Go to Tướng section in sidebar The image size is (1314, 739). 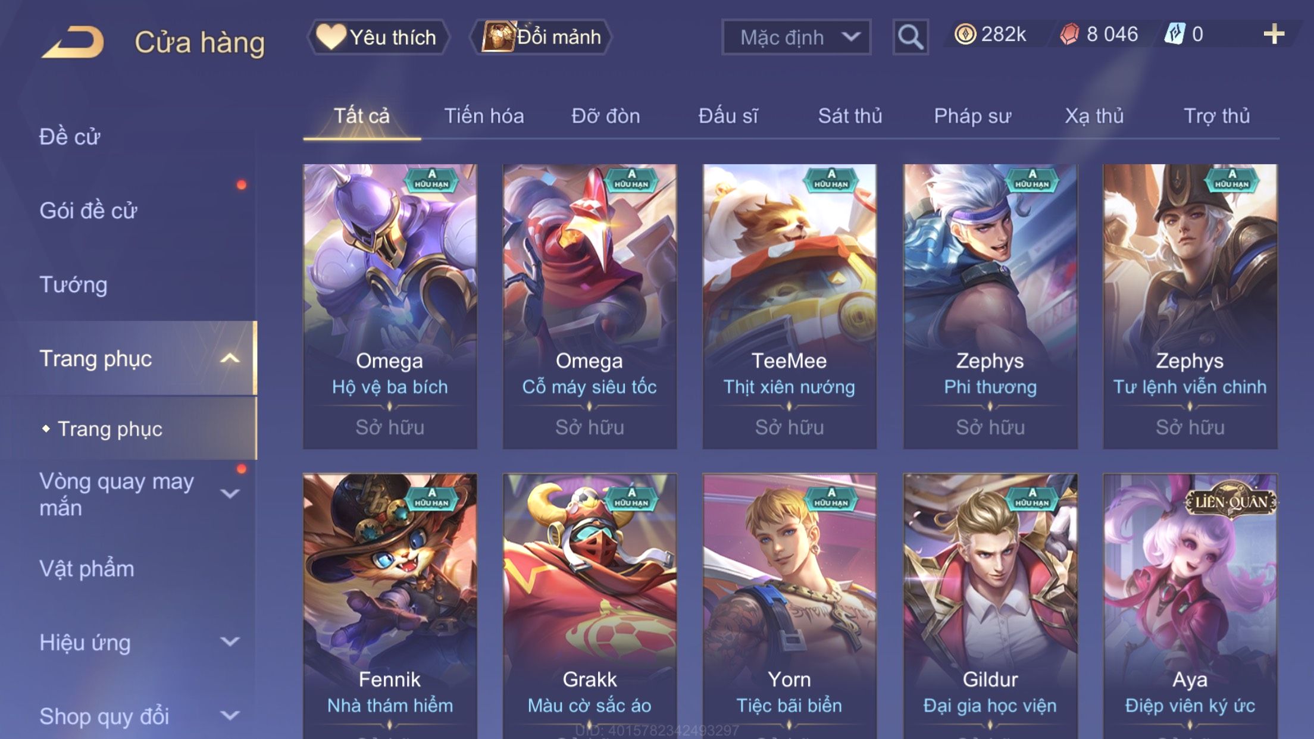coord(73,284)
